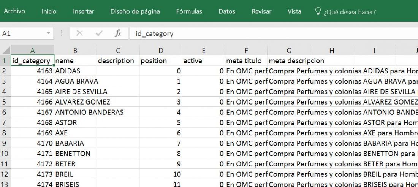Open the Archivo menu
Screen dimensions: 418x187
[x=14, y=11]
